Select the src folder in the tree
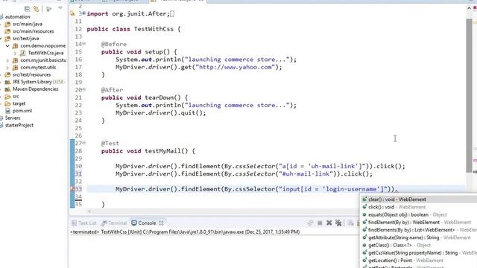The image size is (477, 268). pyautogui.click(x=16, y=97)
